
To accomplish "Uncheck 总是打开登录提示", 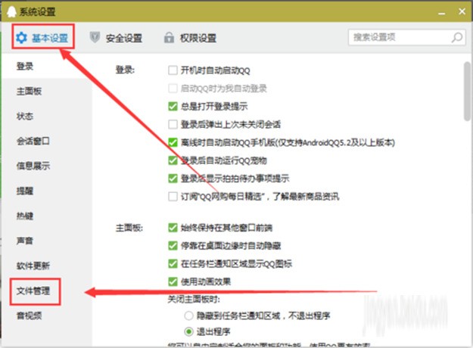I will coord(173,106).
